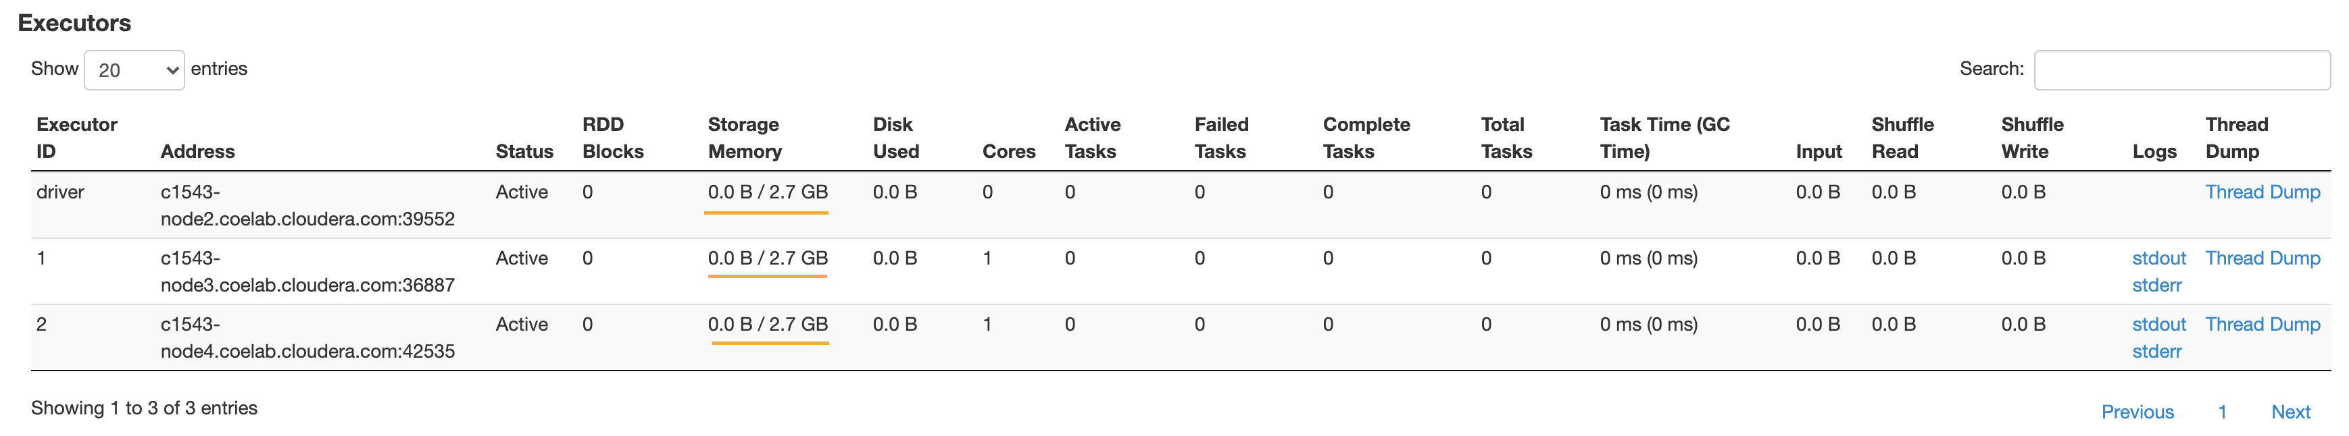Sort executors by Cores

(x=1008, y=151)
